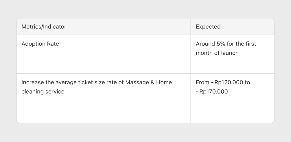Screen dimensions: 291x142
Task: Click the "cleaning service" text
Action: 43,92
